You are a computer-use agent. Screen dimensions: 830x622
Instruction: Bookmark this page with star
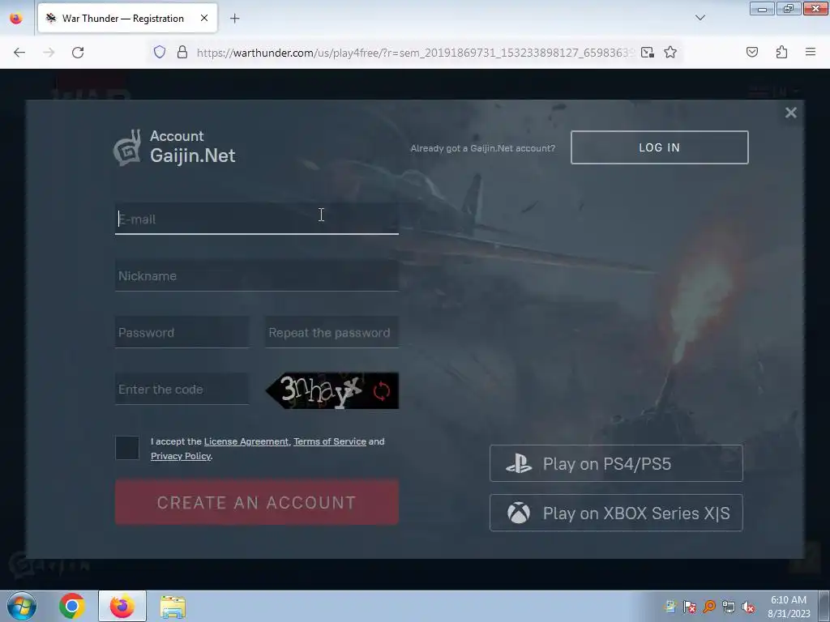(x=670, y=53)
